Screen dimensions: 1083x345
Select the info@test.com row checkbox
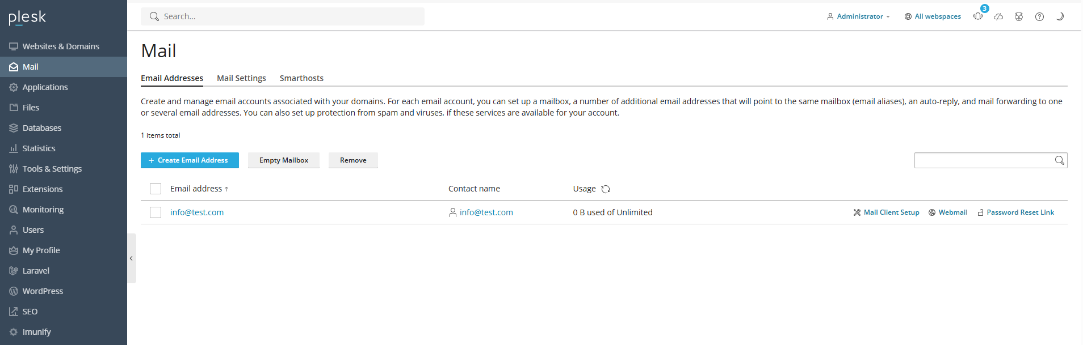156,212
